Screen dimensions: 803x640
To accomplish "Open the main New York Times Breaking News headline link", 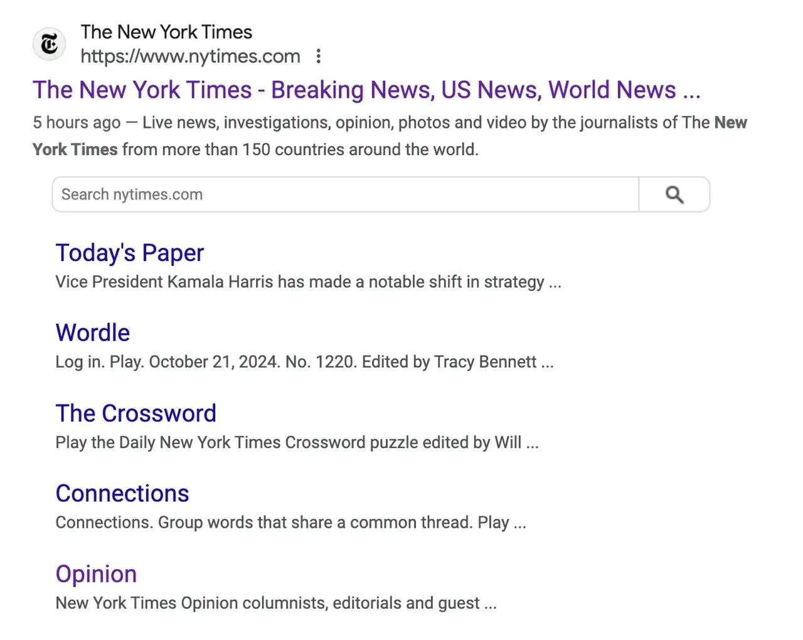I will 366,90.
